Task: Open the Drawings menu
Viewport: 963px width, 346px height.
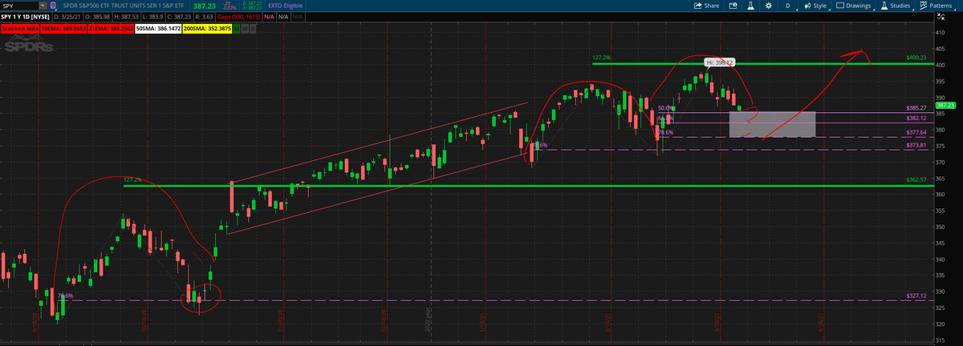Action: tap(855, 6)
